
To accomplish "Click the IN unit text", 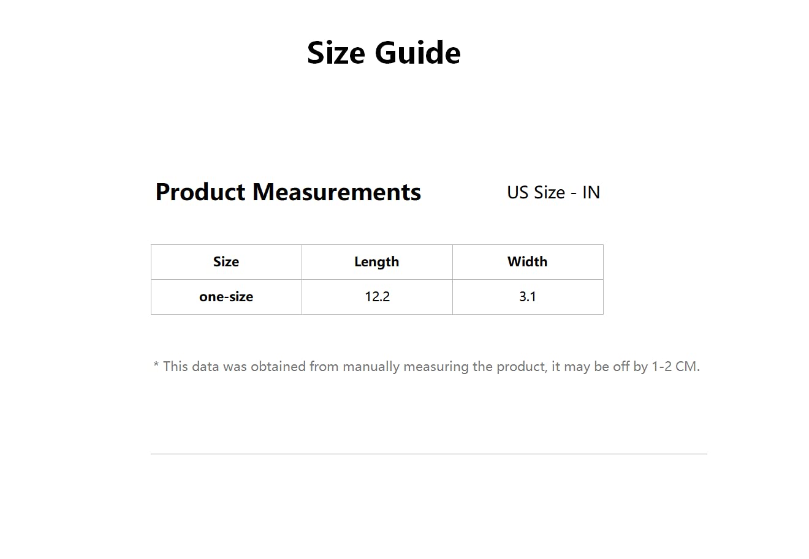I will 591,192.
